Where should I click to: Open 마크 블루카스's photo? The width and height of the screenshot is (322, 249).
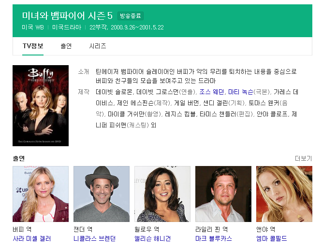(223, 194)
